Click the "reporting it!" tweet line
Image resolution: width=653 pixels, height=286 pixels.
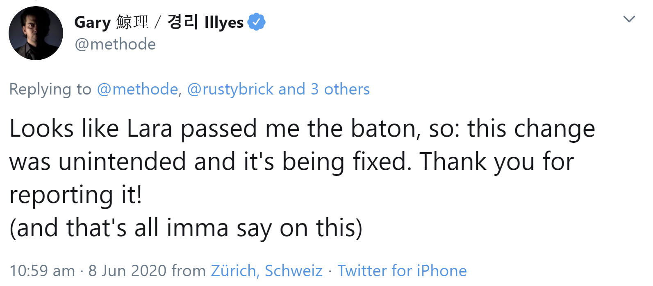[76, 194]
